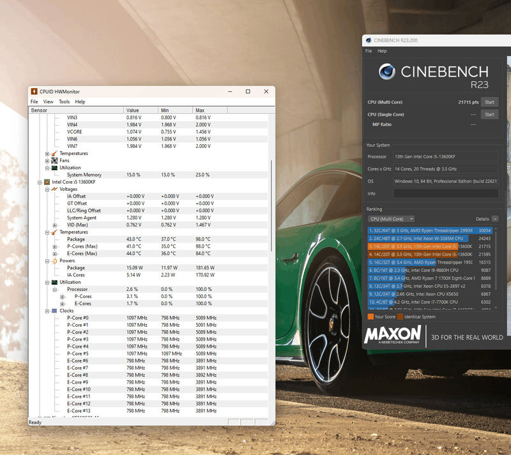Click the upper Temperatures icon above Fans

[54, 153]
